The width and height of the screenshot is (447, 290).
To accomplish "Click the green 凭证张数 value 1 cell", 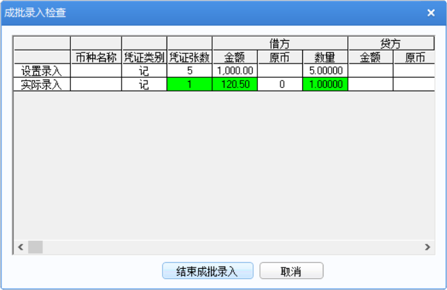I will [190, 85].
